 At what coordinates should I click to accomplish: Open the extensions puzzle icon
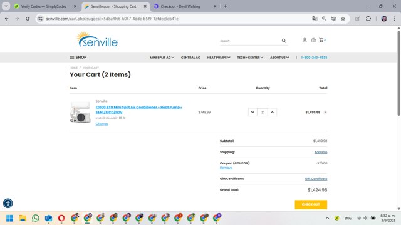368,19
